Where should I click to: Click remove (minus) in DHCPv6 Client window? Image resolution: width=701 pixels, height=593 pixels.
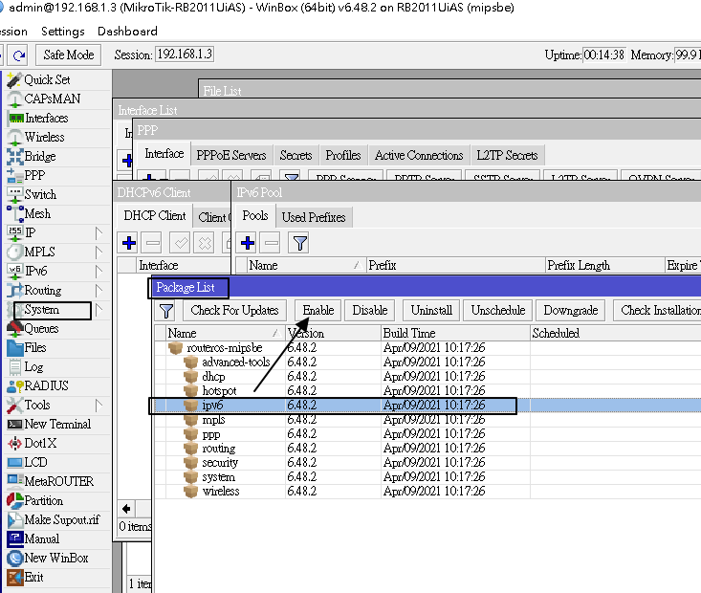click(x=153, y=243)
